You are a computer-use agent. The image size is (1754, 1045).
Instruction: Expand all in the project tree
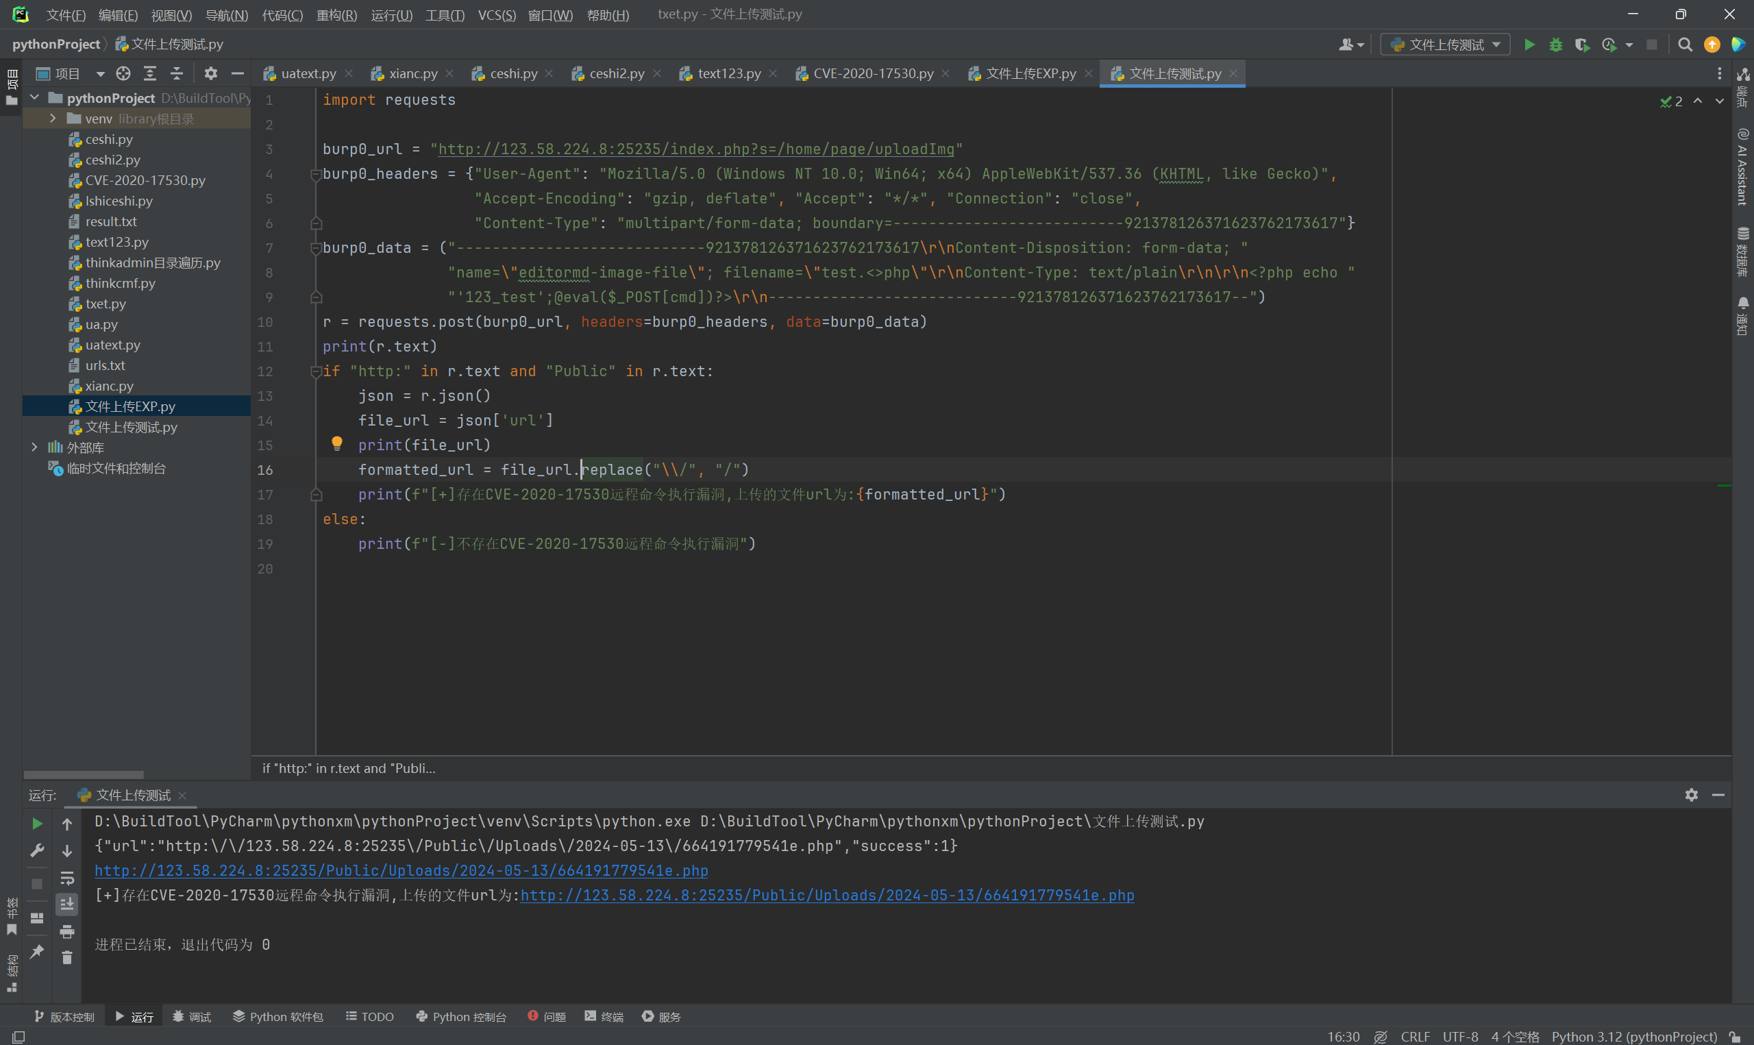click(x=150, y=73)
